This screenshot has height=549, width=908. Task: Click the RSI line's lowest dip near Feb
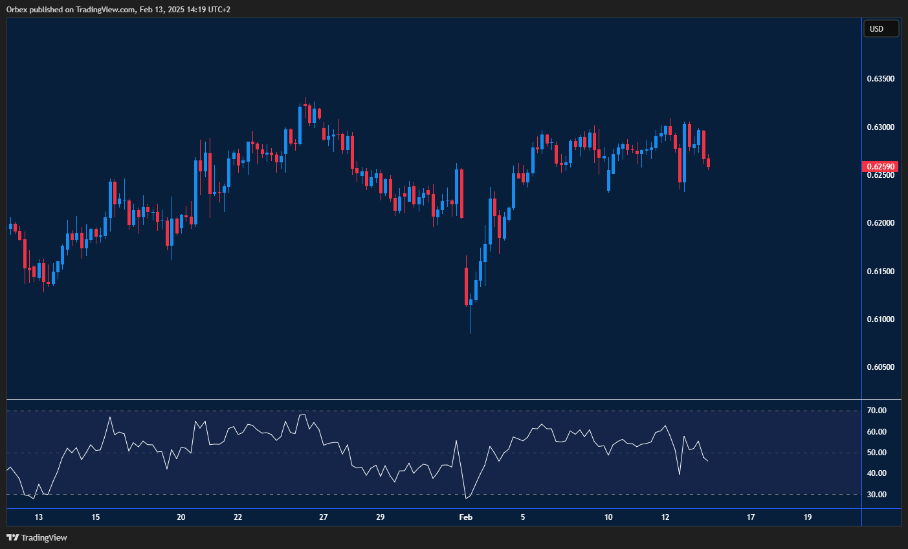click(x=466, y=498)
